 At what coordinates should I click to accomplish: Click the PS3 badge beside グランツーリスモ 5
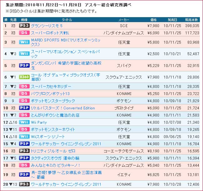point(24,26)
